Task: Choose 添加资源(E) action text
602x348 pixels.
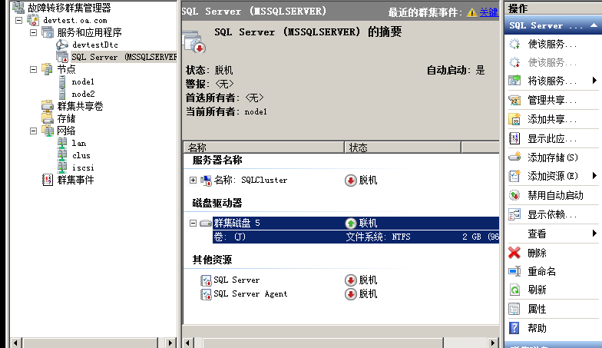Action: coord(553,176)
